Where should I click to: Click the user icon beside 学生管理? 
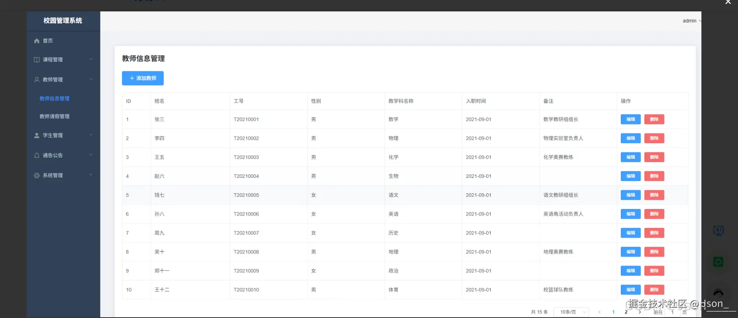[37, 135]
